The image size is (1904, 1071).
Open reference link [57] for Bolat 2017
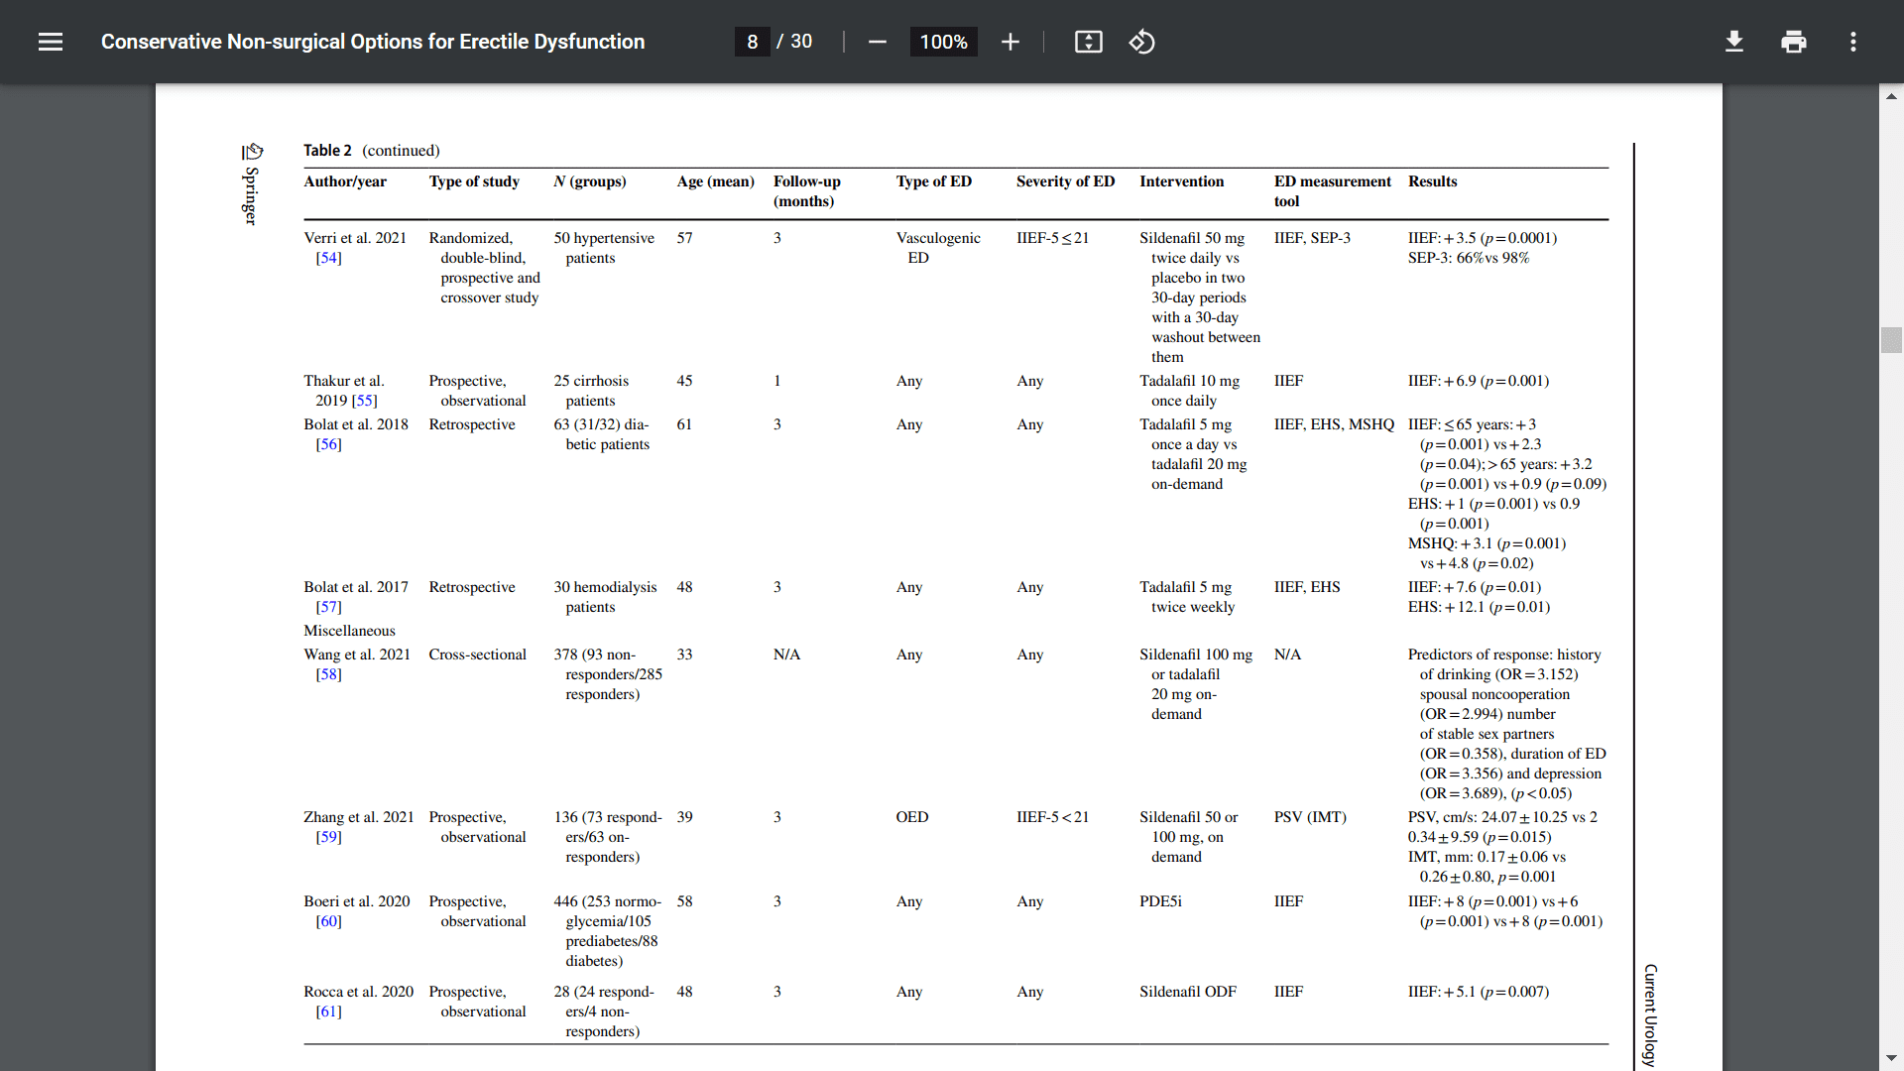(328, 607)
